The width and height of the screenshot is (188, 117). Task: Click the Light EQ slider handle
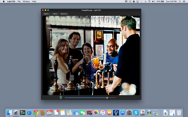tap(107, 98)
